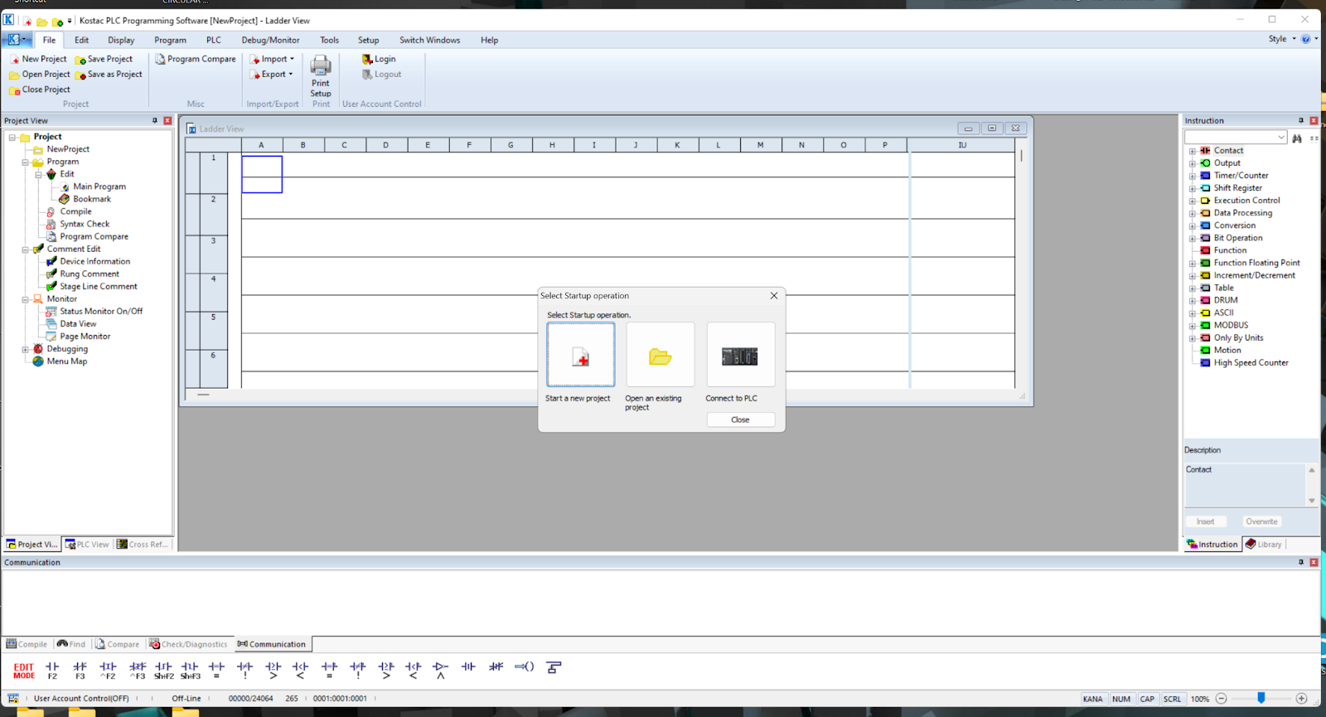Click Close Project in the ribbon
The width and height of the screenshot is (1326, 717).
click(40, 90)
